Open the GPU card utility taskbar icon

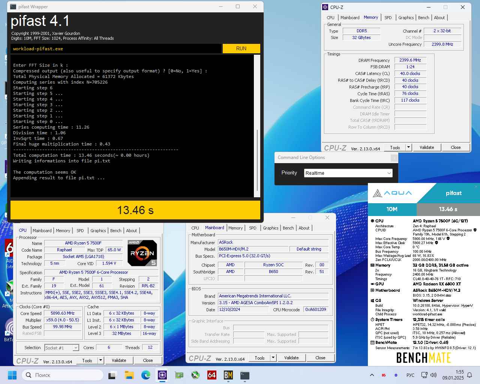(x=179, y=375)
